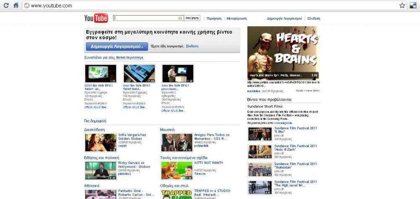Click Sundance "The High Level Bri..." title
Viewport: 420px width, 199px height.
point(296,183)
